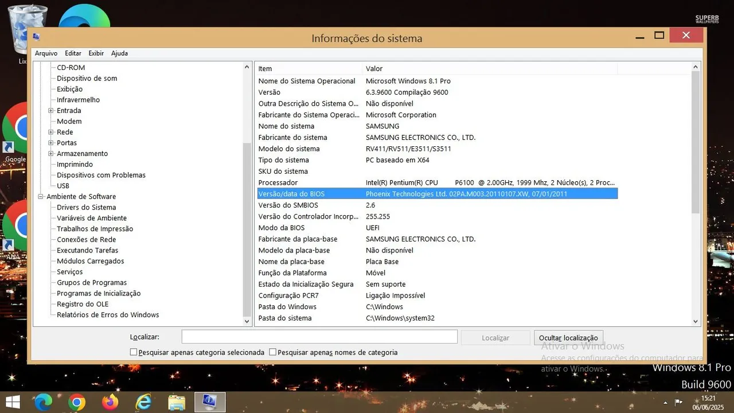Select the Processador row

point(437,182)
